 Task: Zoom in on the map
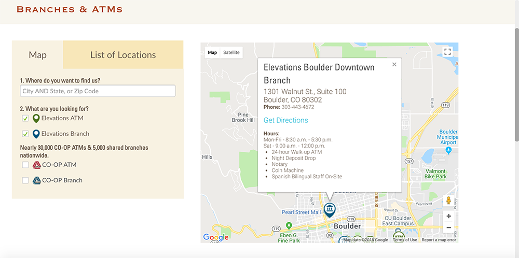448,217
